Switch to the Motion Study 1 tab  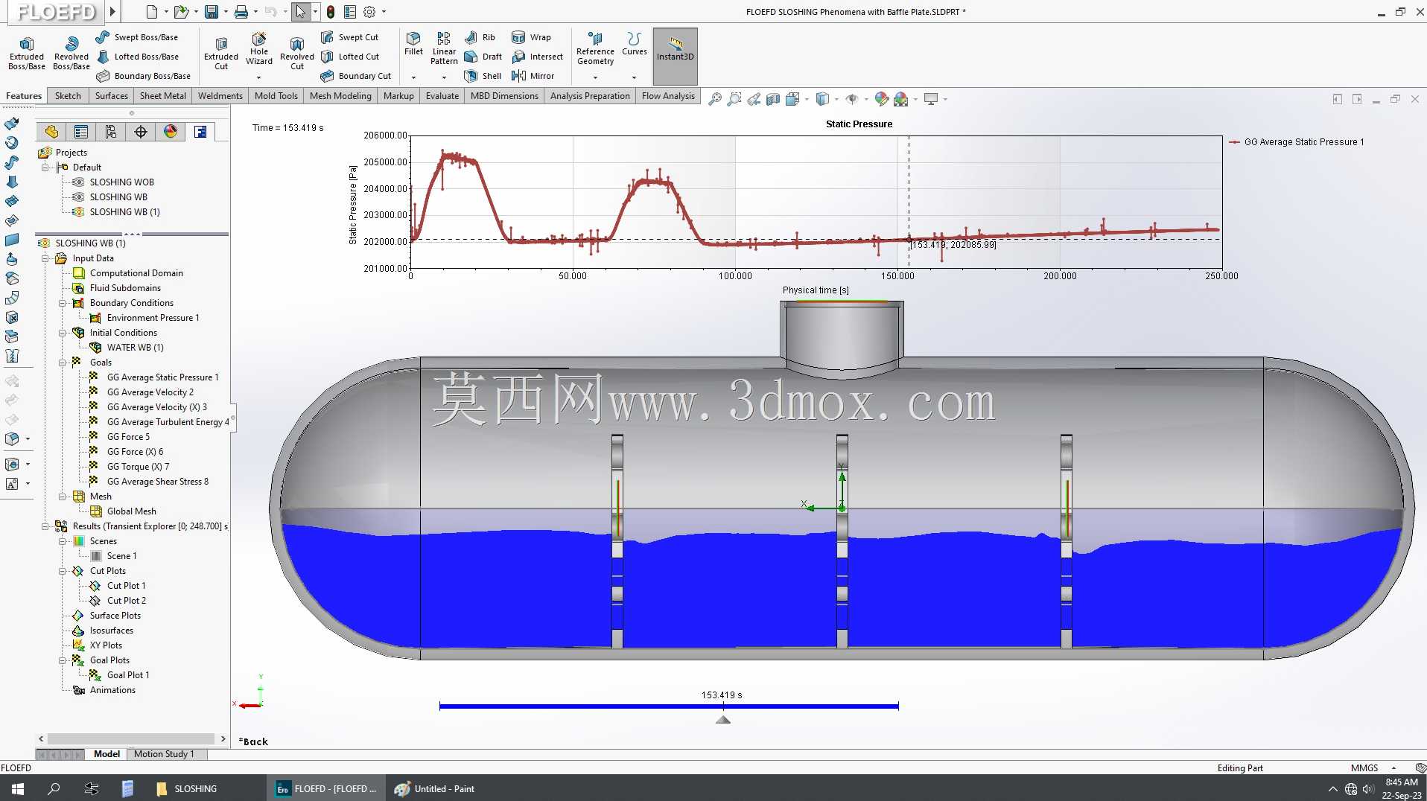pos(164,754)
